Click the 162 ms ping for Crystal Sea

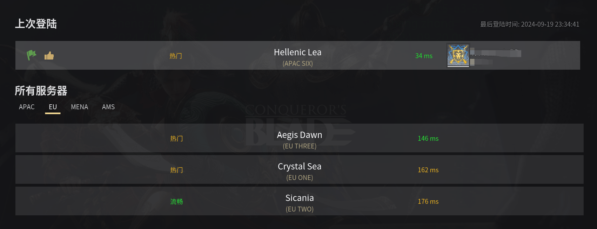(x=428, y=170)
